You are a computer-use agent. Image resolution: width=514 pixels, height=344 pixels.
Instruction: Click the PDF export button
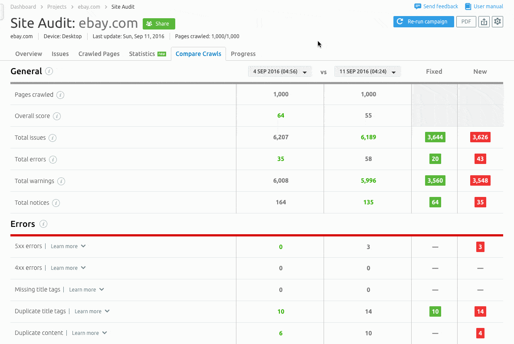(x=466, y=22)
